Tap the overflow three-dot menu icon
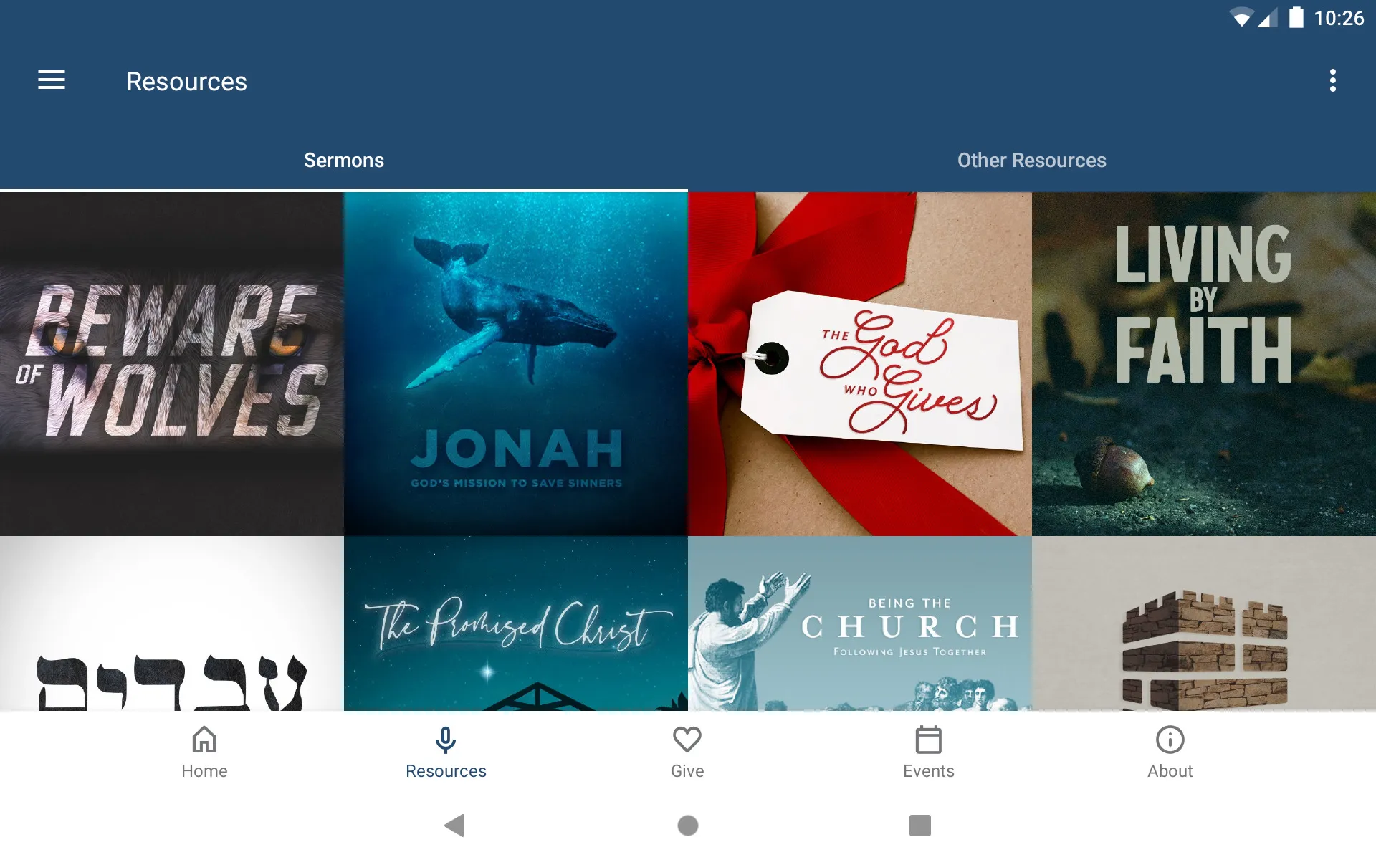 (1334, 81)
